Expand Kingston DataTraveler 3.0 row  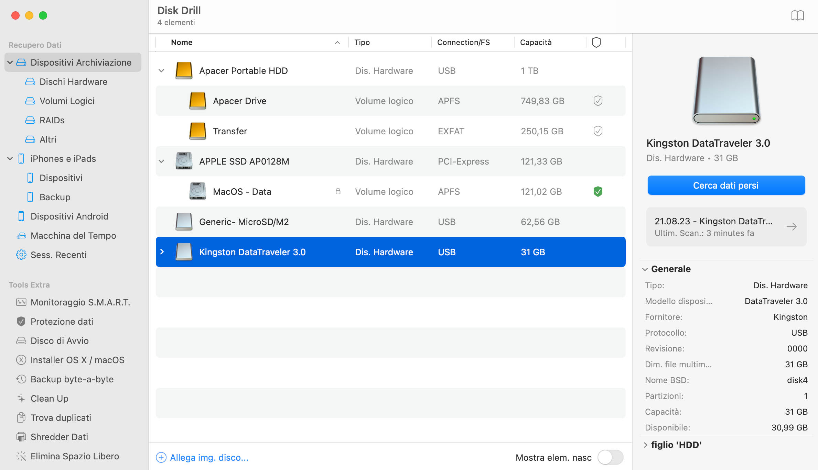pos(163,252)
